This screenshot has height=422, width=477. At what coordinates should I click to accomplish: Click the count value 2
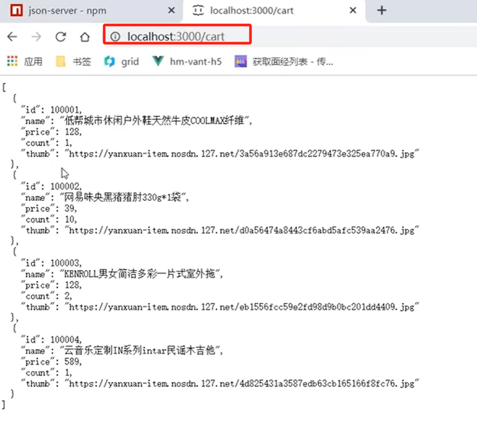(x=67, y=296)
